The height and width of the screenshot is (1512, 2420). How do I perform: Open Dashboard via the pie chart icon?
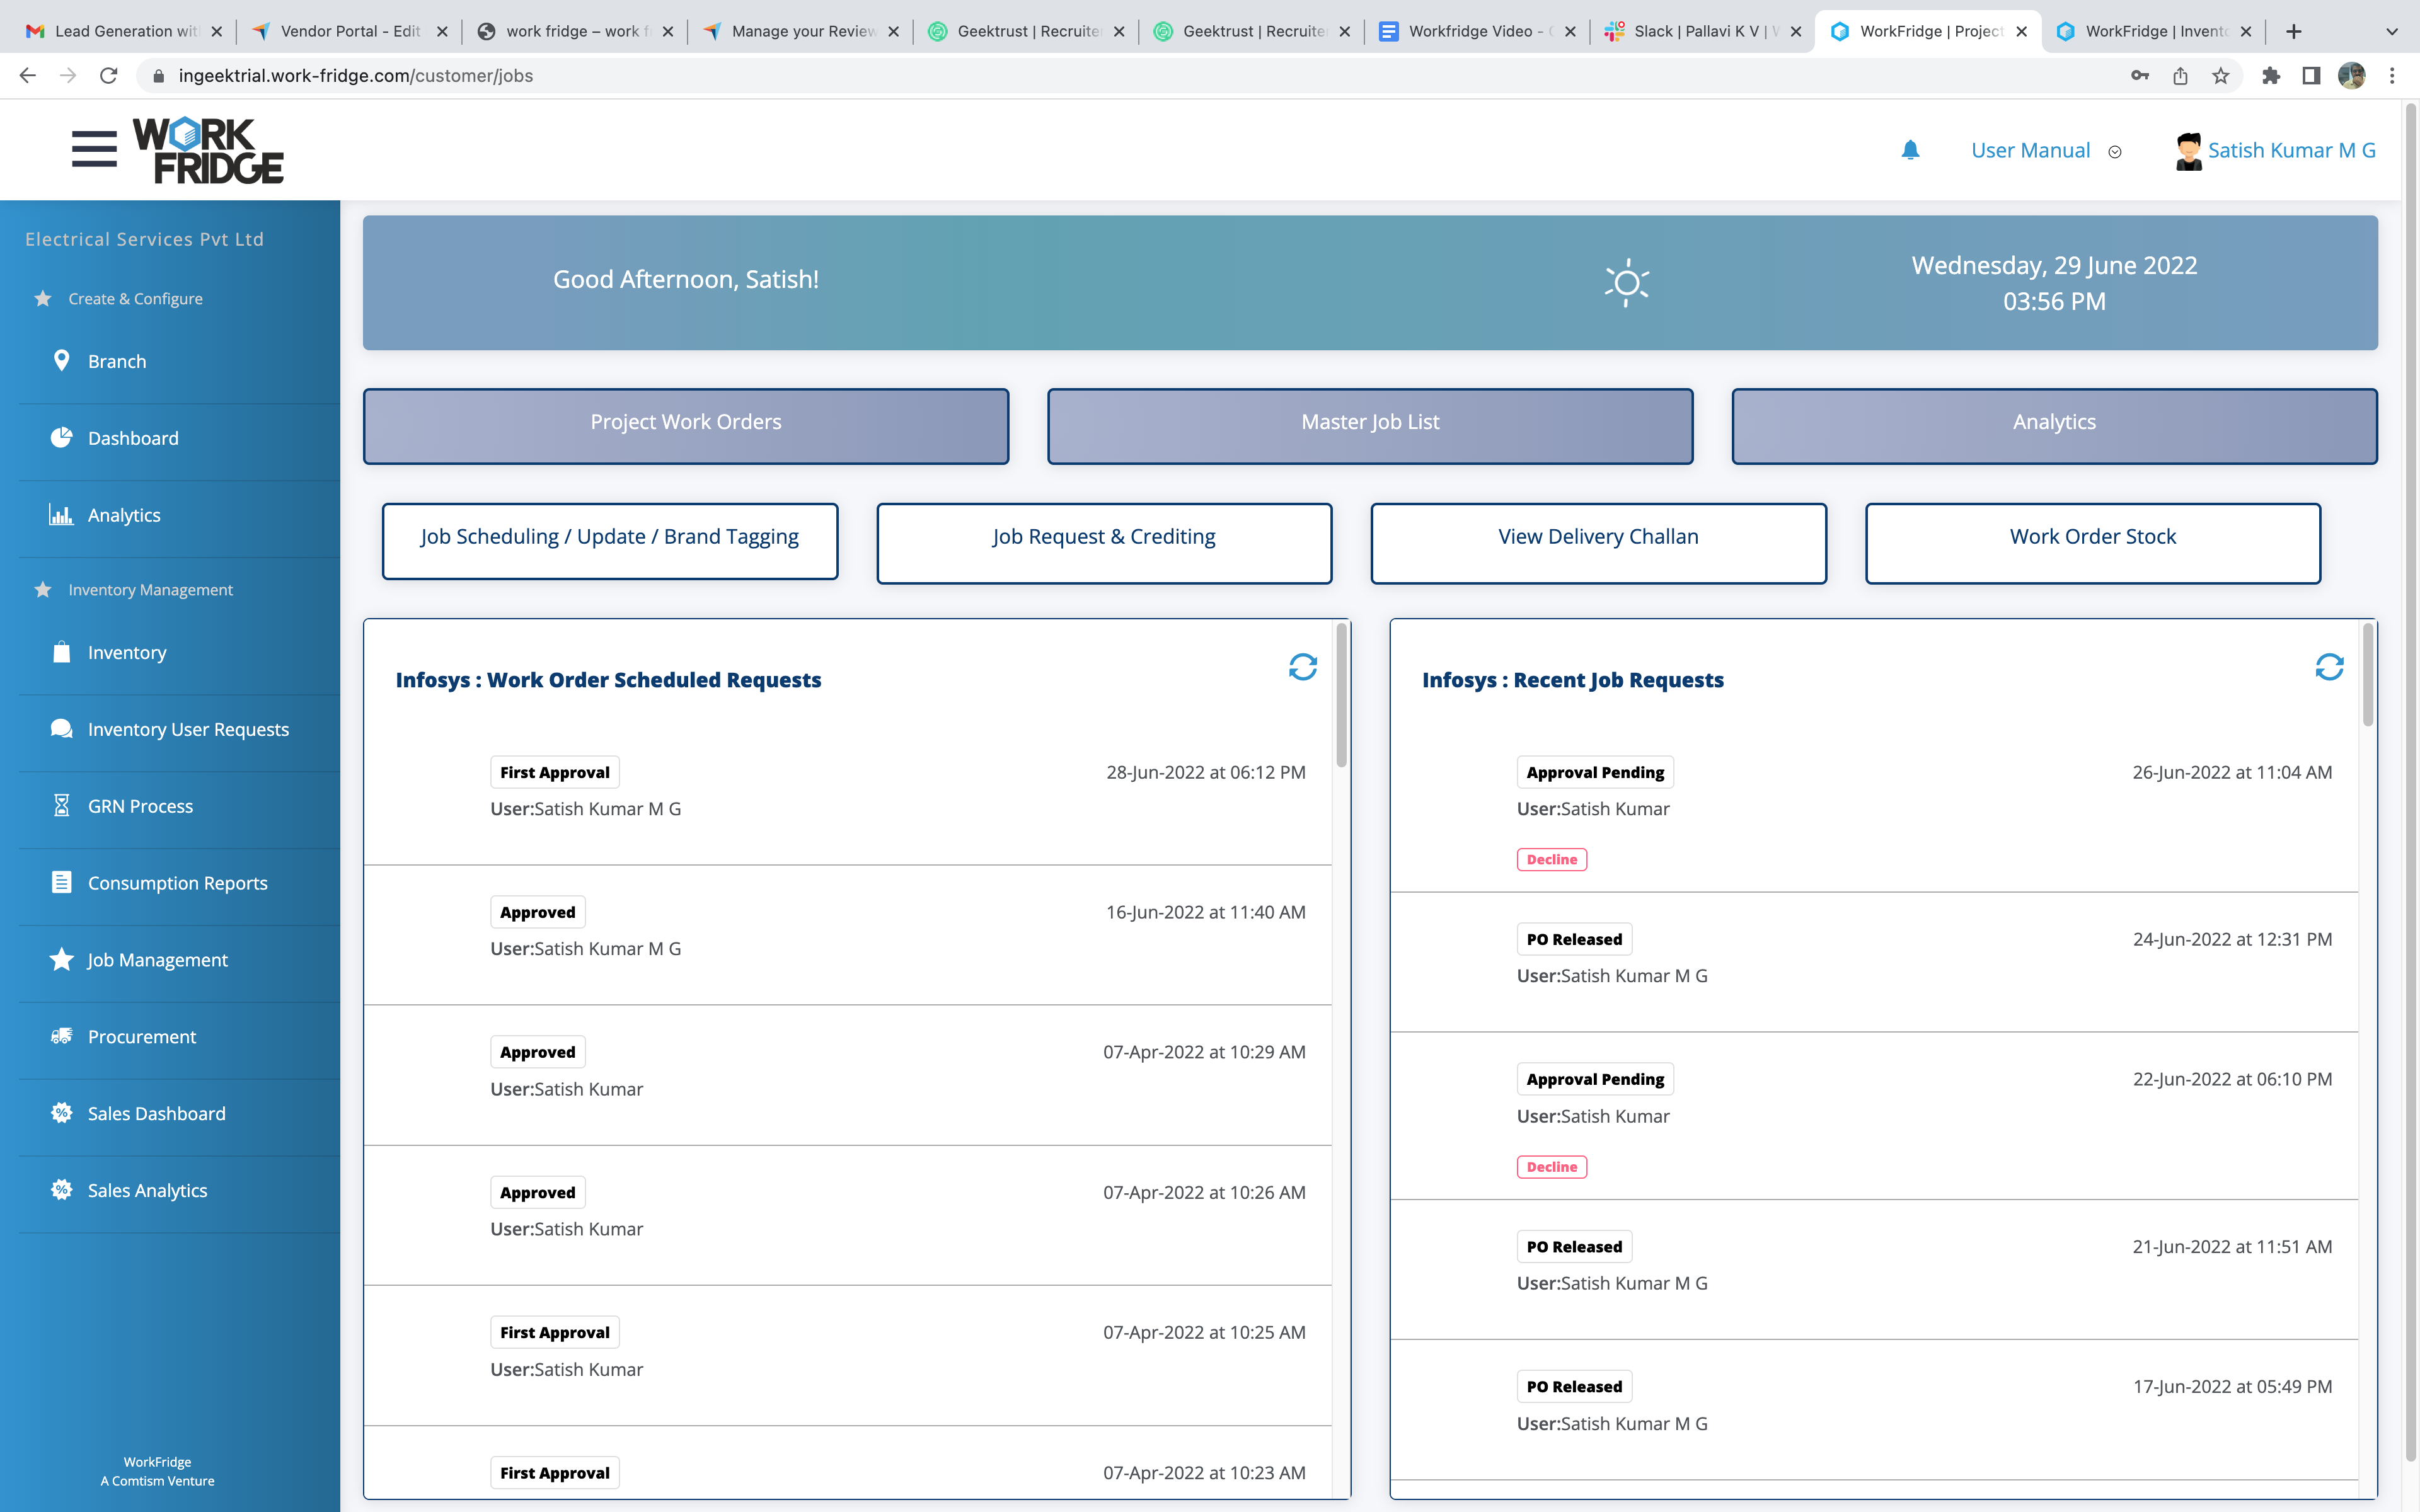coord(61,438)
